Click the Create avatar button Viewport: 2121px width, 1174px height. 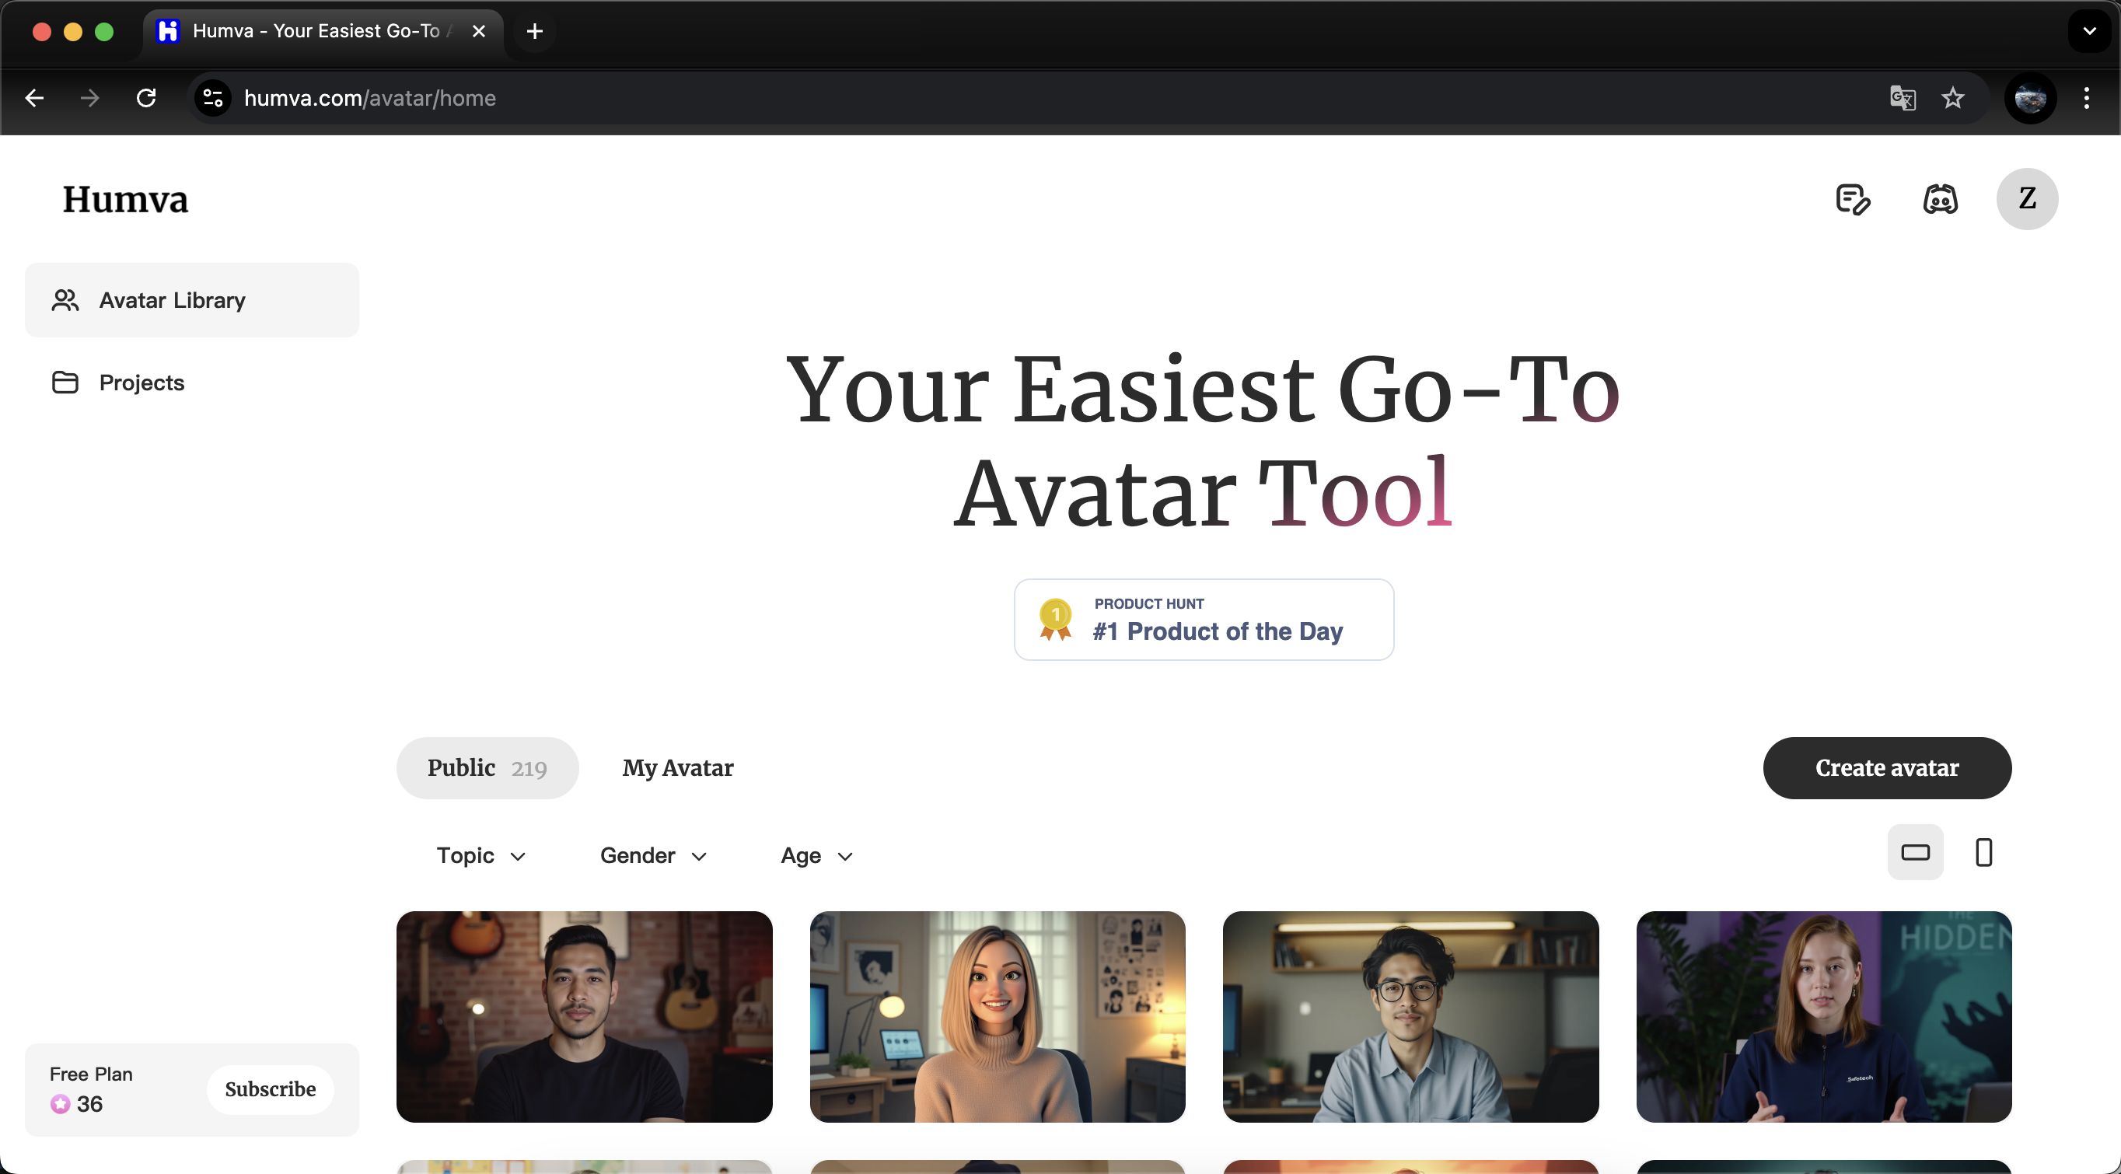1886,767
